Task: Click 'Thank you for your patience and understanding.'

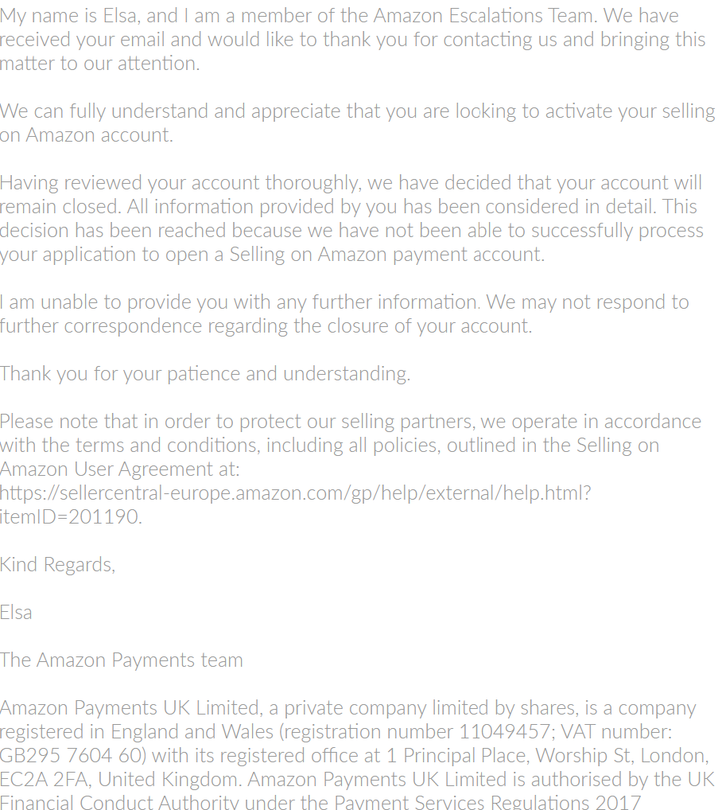Action: (x=205, y=373)
